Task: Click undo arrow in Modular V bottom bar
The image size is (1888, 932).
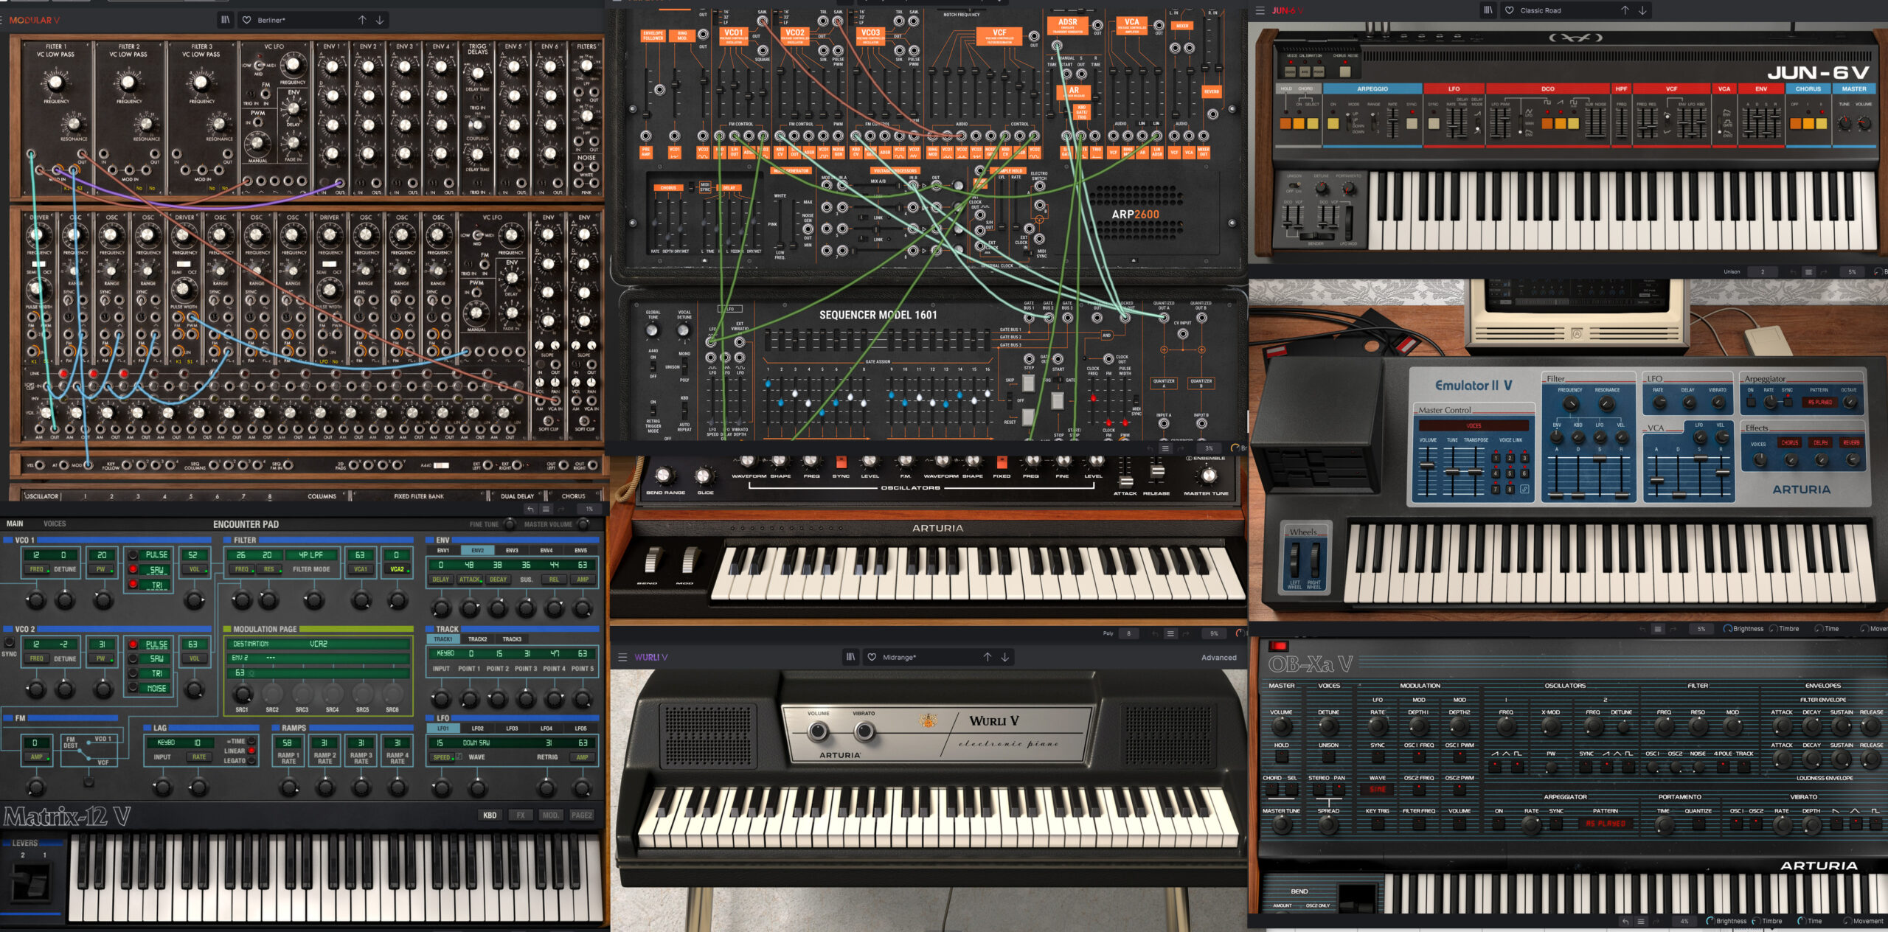Action: click(530, 509)
